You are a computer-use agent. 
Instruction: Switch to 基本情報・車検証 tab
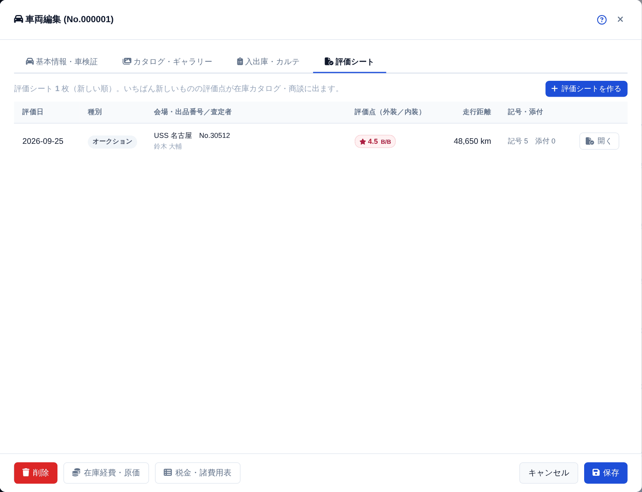[61, 61]
